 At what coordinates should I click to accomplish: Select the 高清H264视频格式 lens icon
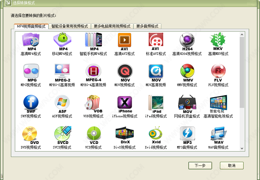(187, 40)
